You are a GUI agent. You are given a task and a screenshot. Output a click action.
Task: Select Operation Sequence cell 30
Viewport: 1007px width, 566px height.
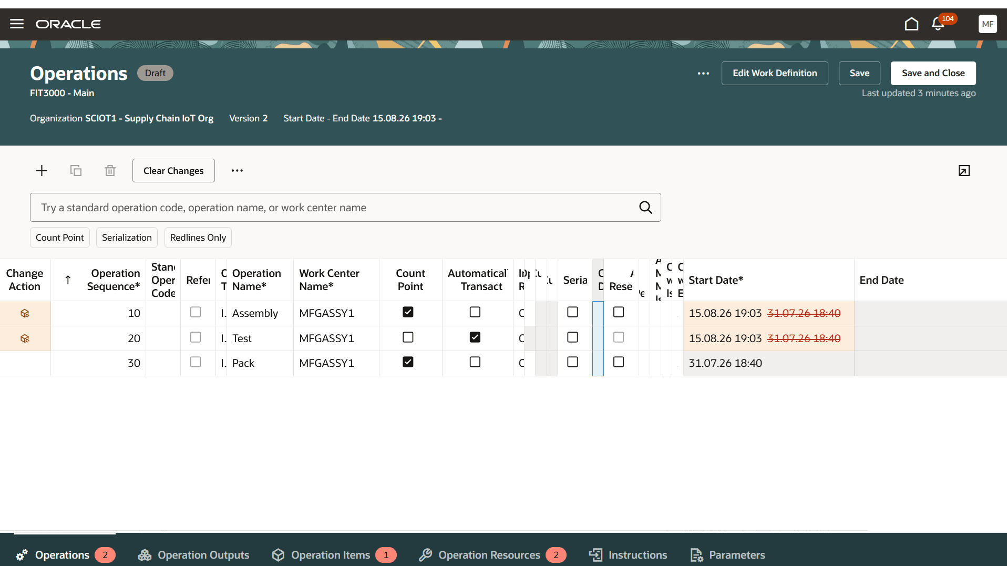(98, 364)
